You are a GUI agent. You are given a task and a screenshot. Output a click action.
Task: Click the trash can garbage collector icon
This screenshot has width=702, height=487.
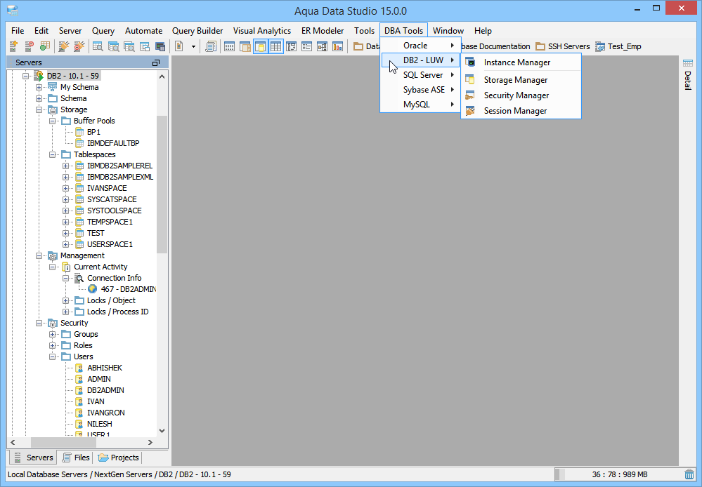pos(689,474)
